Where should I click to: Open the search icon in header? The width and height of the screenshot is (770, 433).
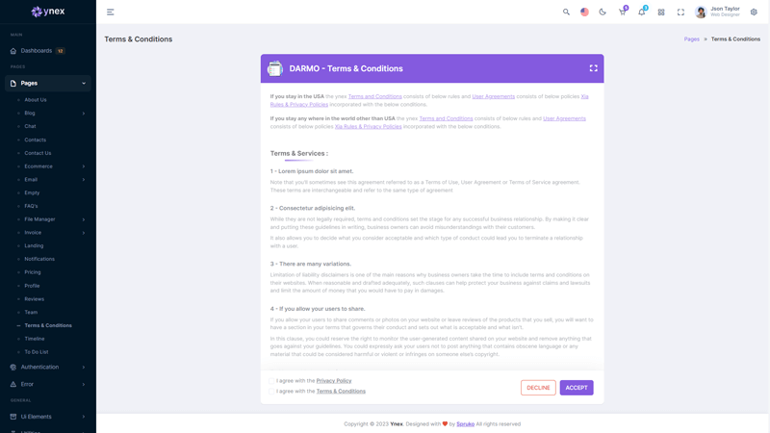pyautogui.click(x=566, y=13)
